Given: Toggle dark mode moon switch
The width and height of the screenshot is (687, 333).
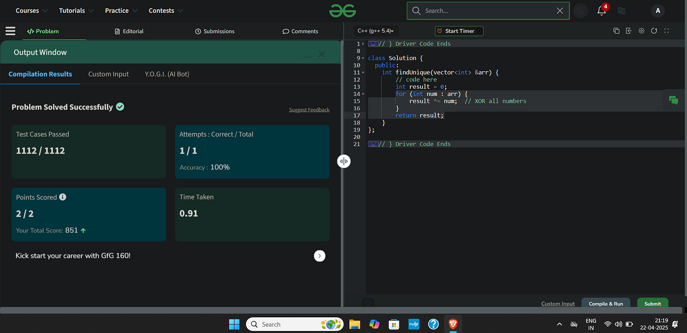Looking at the screenshot, I should (581, 11).
